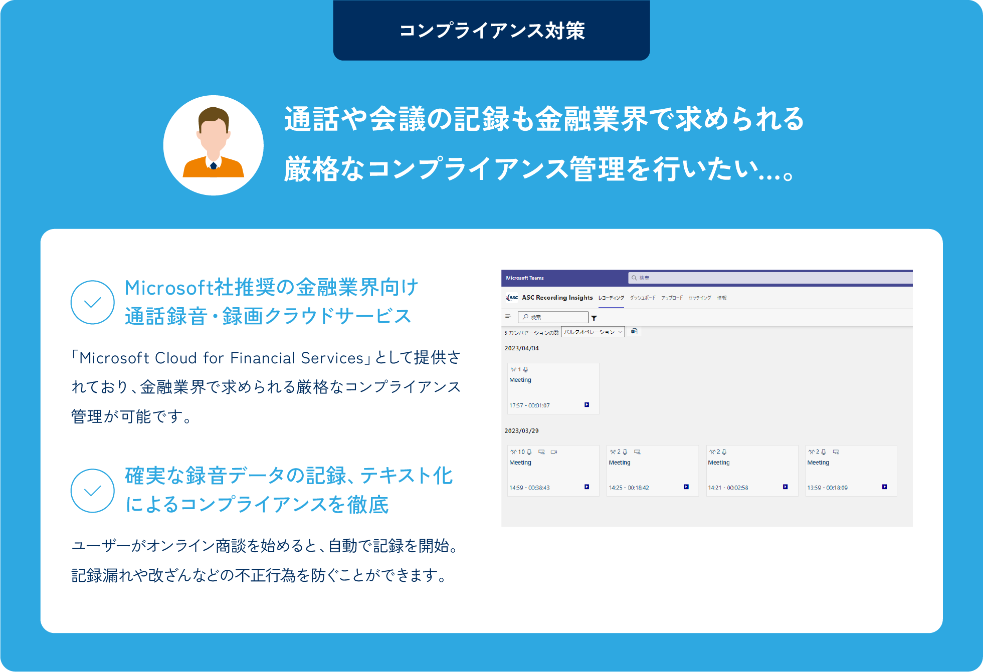Click the コンプライアンス対策 header tab
Image resolution: width=983 pixels, height=672 pixels.
(x=492, y=31)
